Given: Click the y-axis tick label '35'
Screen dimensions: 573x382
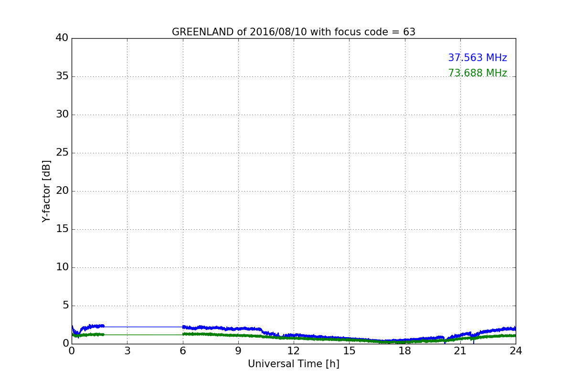Looking at the screenshot, I should point(62,76).
